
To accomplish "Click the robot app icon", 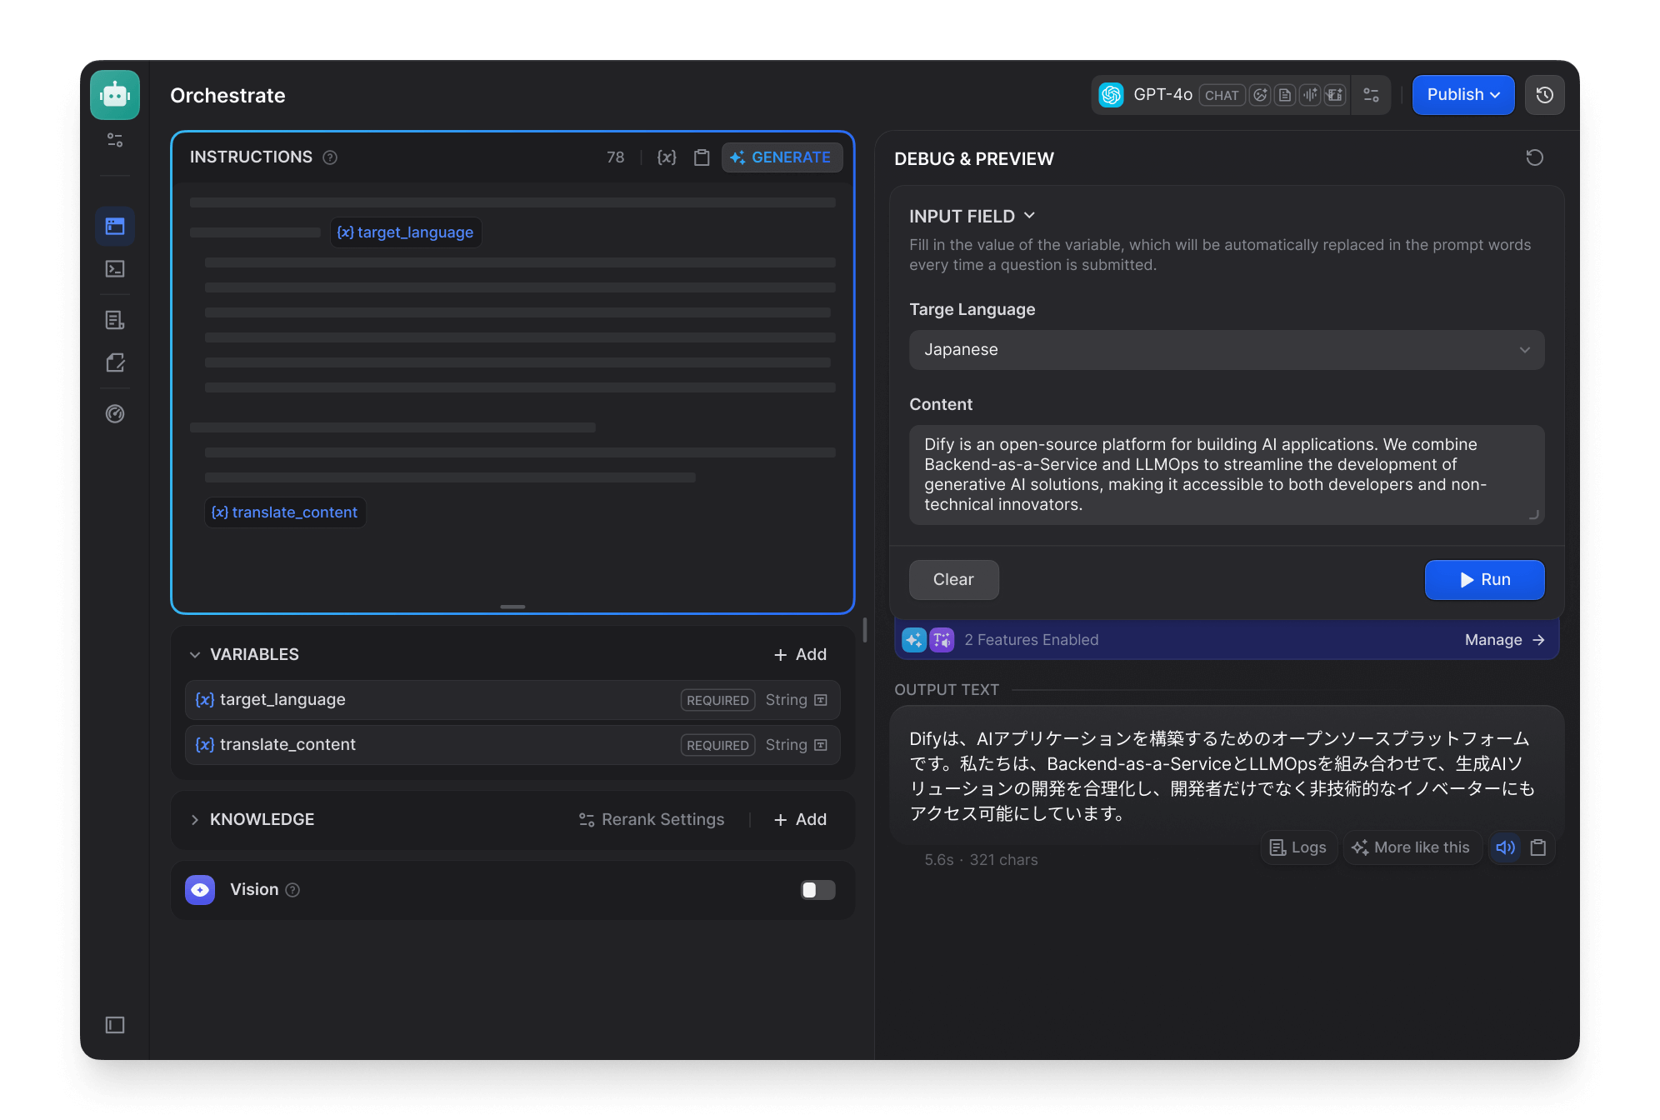I will click(115, 95).
